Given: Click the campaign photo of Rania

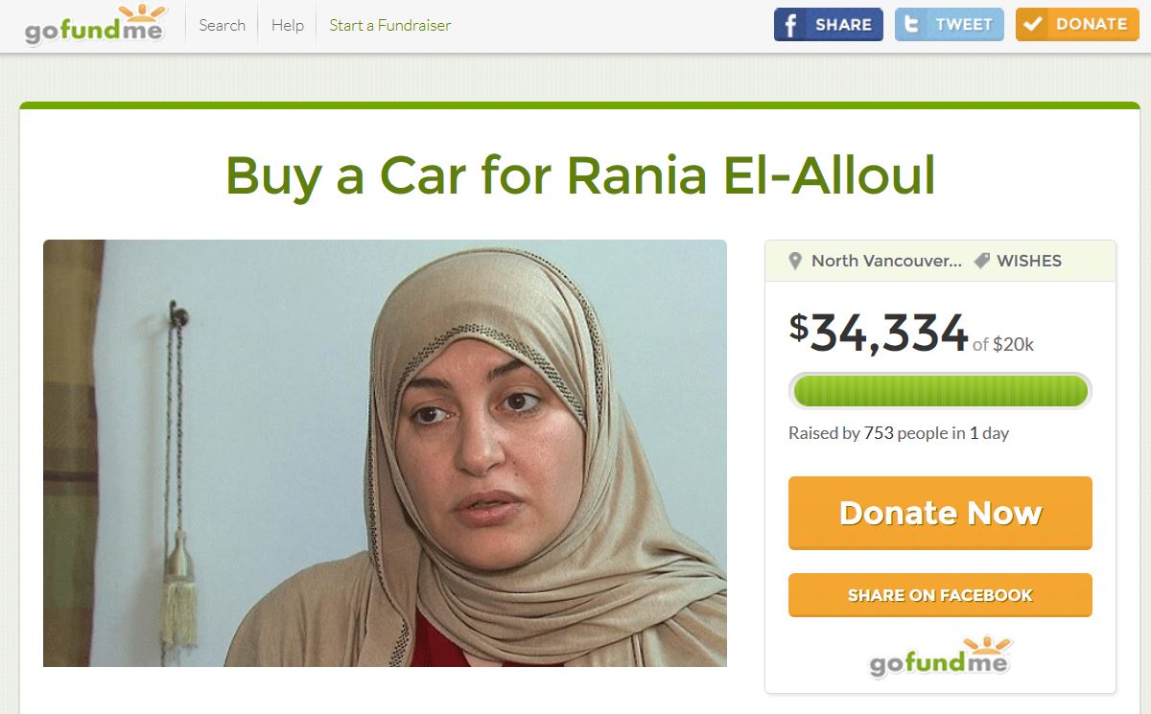Looking at the screenshot, I should [385, 453].
